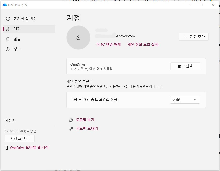
Task: Click the info circle icon beside 정보
Action: [8, 49]
